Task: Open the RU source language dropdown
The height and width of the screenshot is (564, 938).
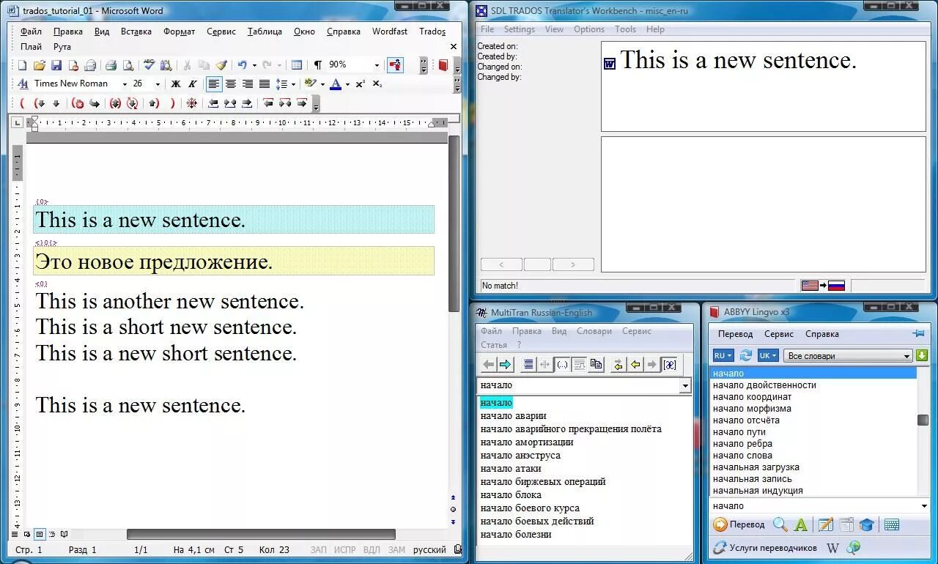Action: pos(723,355)
